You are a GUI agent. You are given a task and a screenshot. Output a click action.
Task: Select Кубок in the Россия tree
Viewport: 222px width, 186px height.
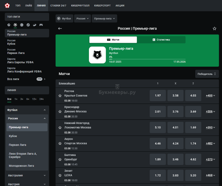(27, 136)
